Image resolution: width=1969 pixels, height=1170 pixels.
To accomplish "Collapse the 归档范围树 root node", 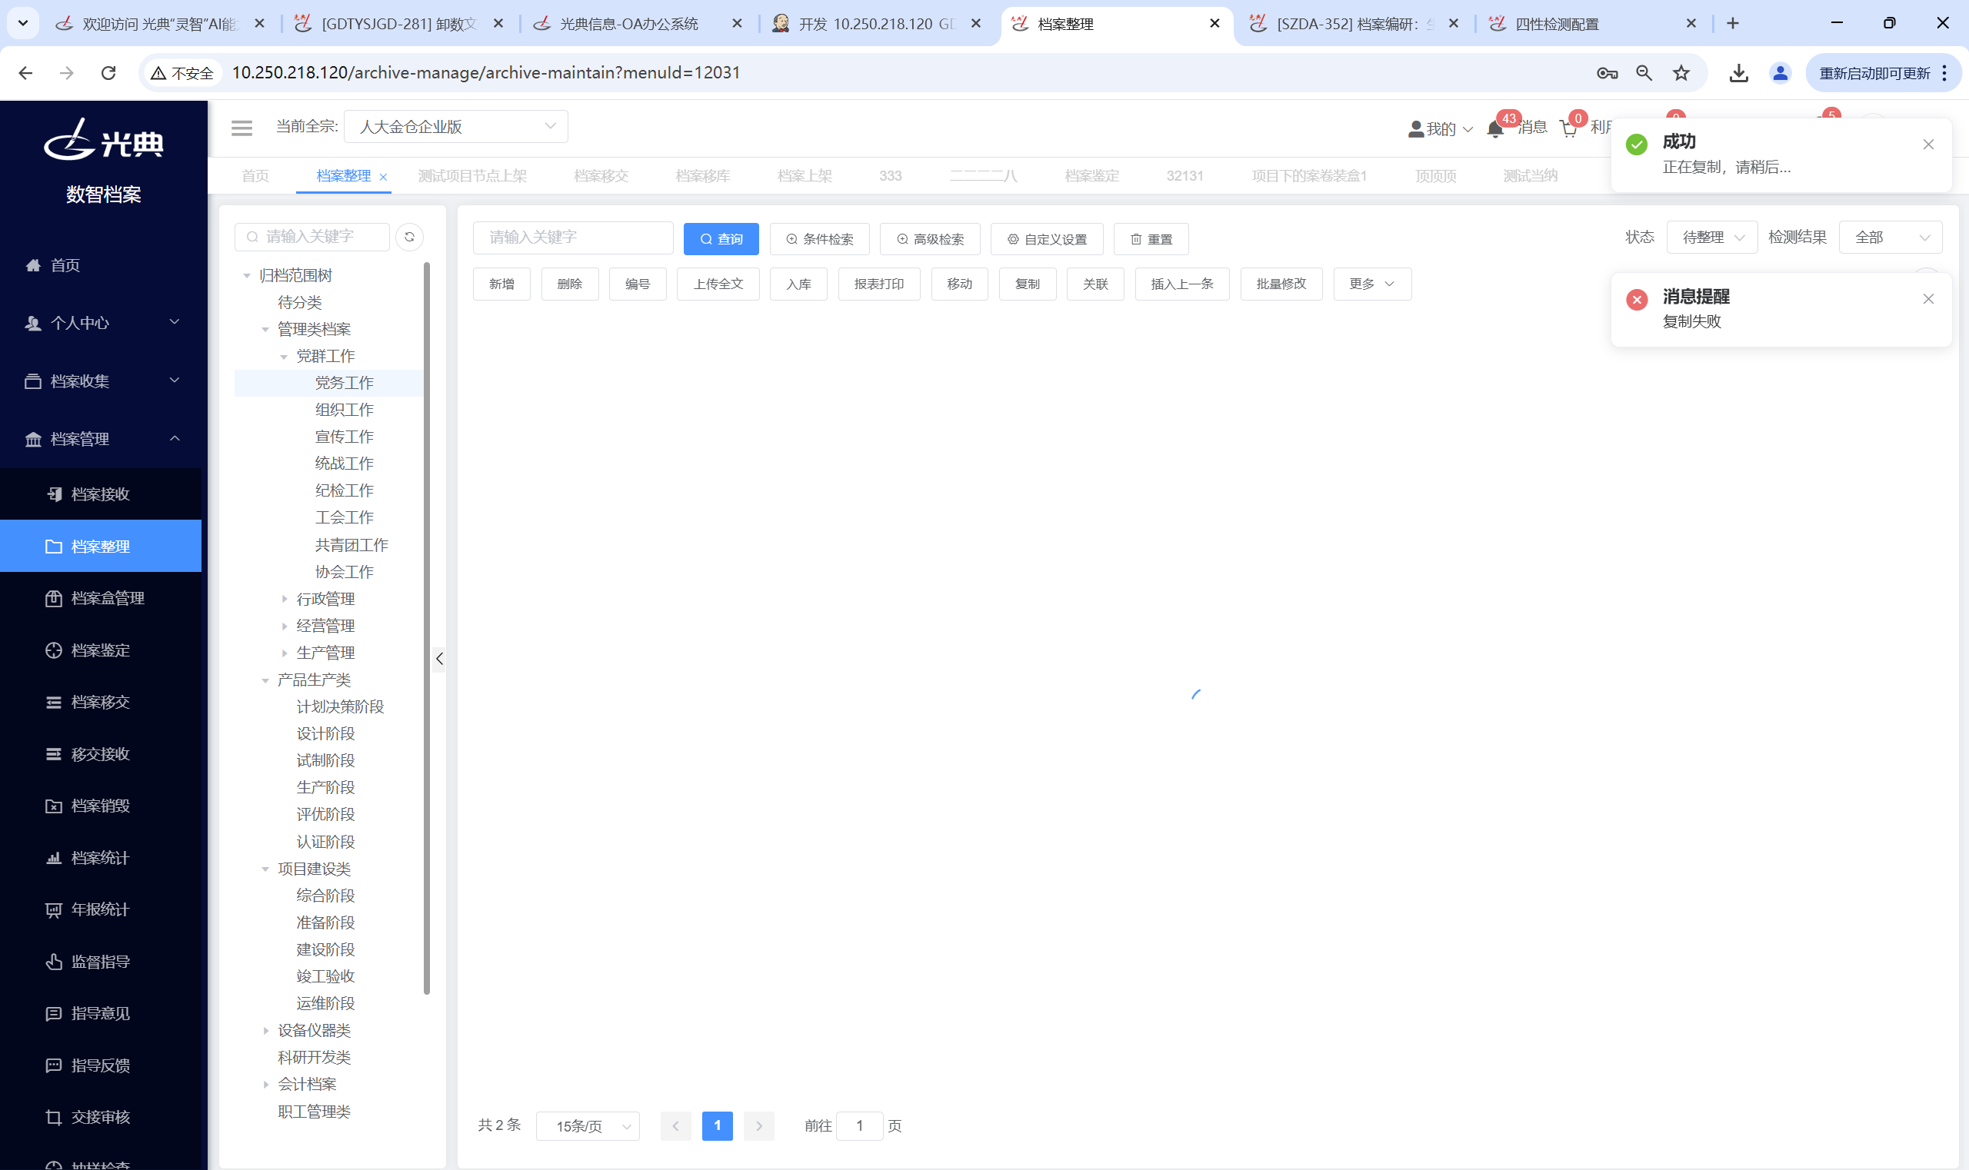I will (247, 276).
